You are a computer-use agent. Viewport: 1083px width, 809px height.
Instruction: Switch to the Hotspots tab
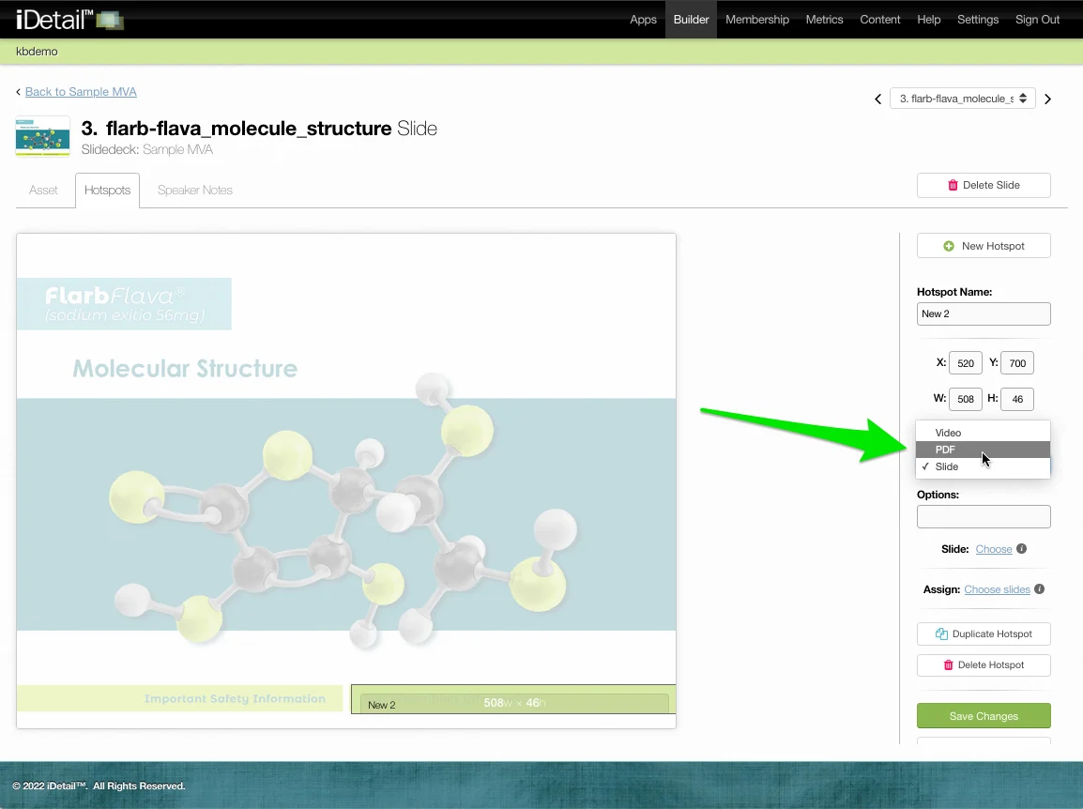pyautogui.click(x=107, y=190)
